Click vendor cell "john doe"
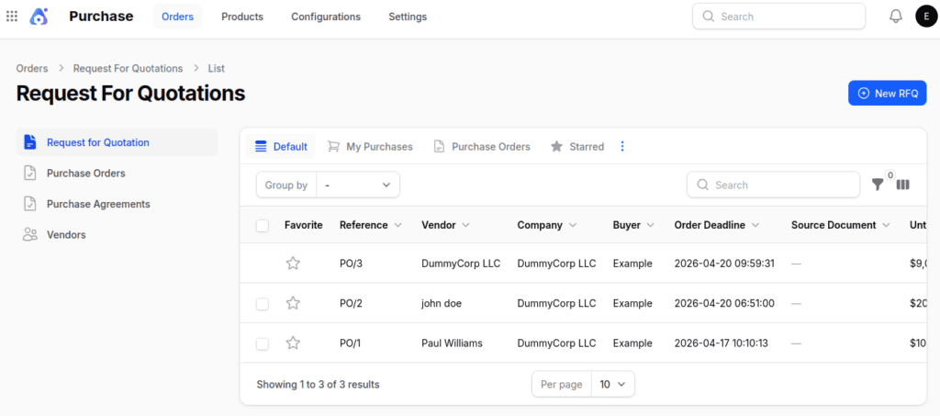Screen dimensions: 940x416 (442, 303)
